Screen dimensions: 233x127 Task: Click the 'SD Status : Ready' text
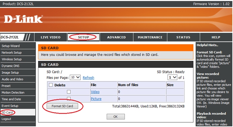coord(171,72)
